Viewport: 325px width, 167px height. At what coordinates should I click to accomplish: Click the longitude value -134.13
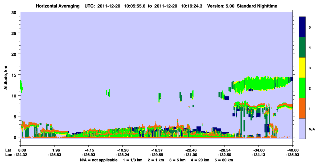point(258,155)
